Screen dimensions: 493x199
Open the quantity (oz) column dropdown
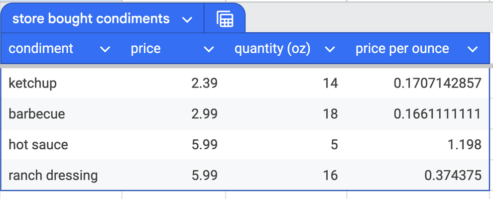[x=329, y=49]
